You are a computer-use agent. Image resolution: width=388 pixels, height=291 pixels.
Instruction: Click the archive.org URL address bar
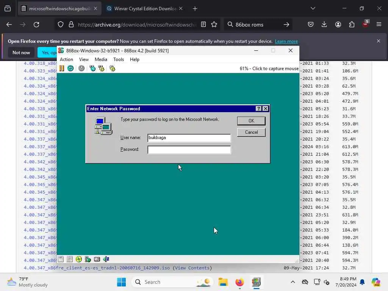point(136,25)
